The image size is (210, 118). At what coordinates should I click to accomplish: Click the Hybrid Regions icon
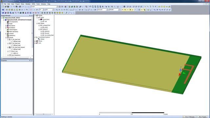point(8,29)
